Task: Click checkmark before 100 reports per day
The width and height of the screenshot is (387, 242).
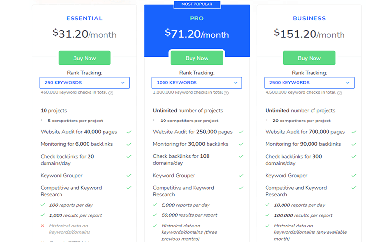Action: (43, 205)
